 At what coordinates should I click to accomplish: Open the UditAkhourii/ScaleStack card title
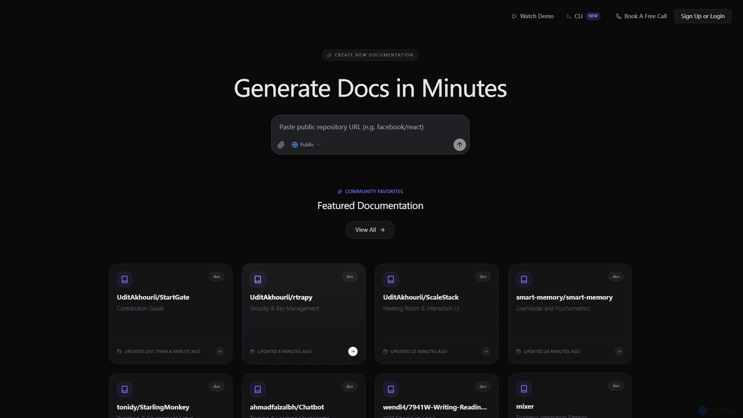tap(421, 297)
